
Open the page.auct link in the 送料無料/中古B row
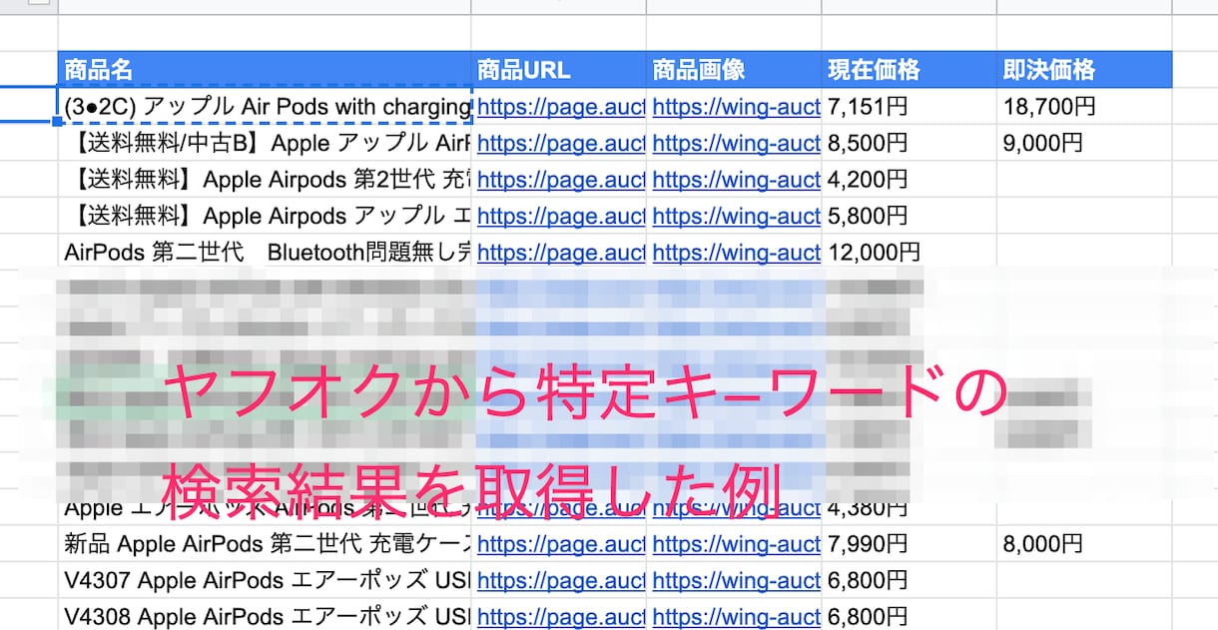(561, 143)
